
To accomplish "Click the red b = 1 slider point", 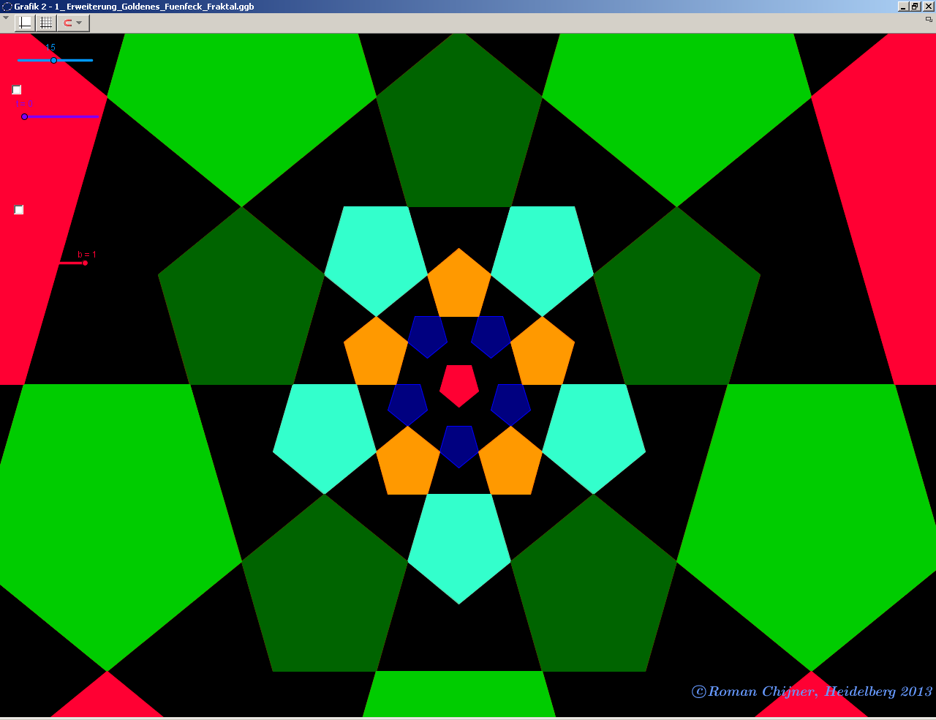I will tap(85, 263).
